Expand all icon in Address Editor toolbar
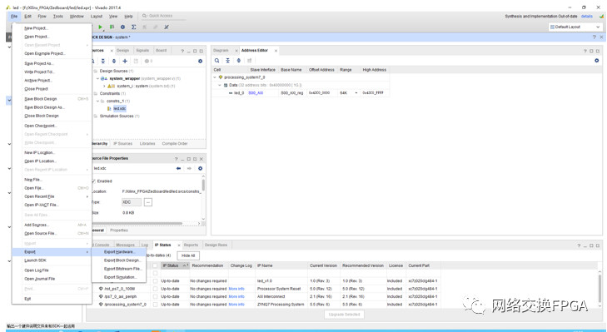The width and height of the screenshot is (607, 332). (x=239, y=61)
